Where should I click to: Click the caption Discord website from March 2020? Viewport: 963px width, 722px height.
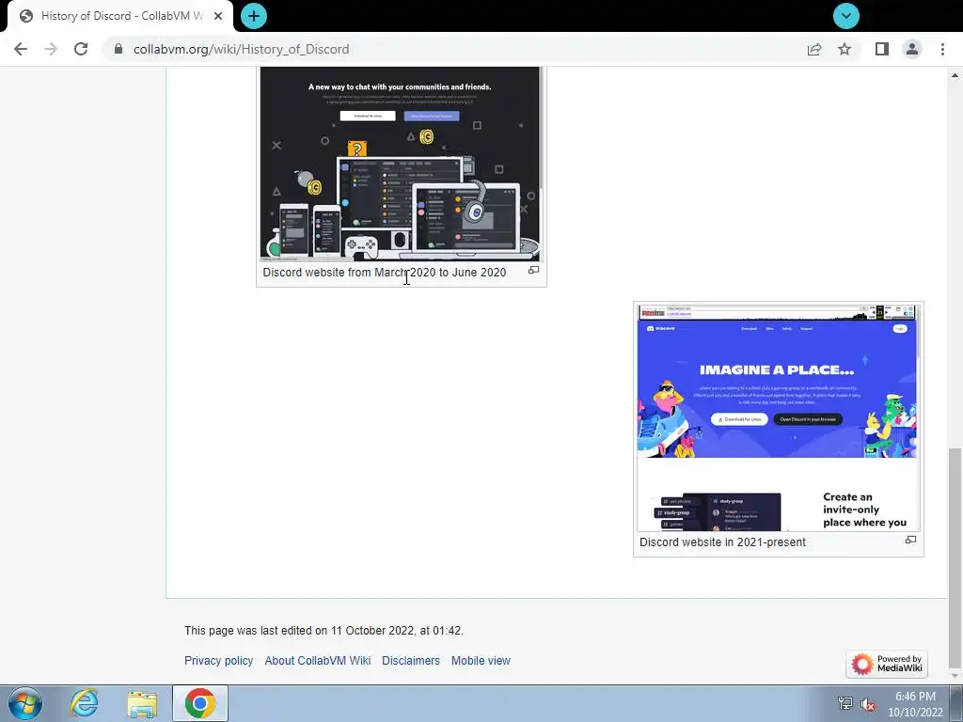point(385,272)
